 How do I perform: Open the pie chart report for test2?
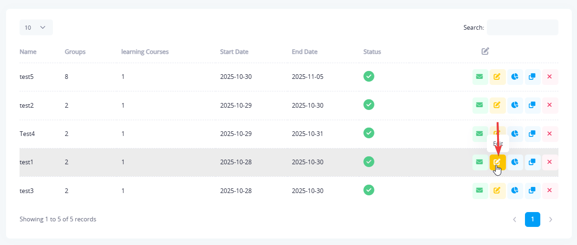[515, 105]
